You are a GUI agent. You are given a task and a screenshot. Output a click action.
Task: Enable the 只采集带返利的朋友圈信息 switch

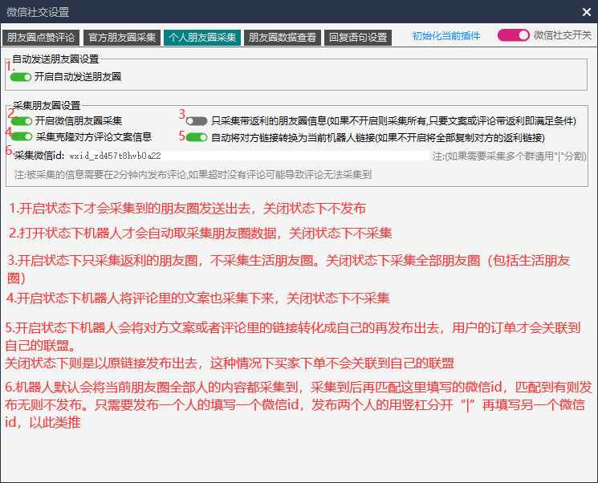[x=197, y=121]
